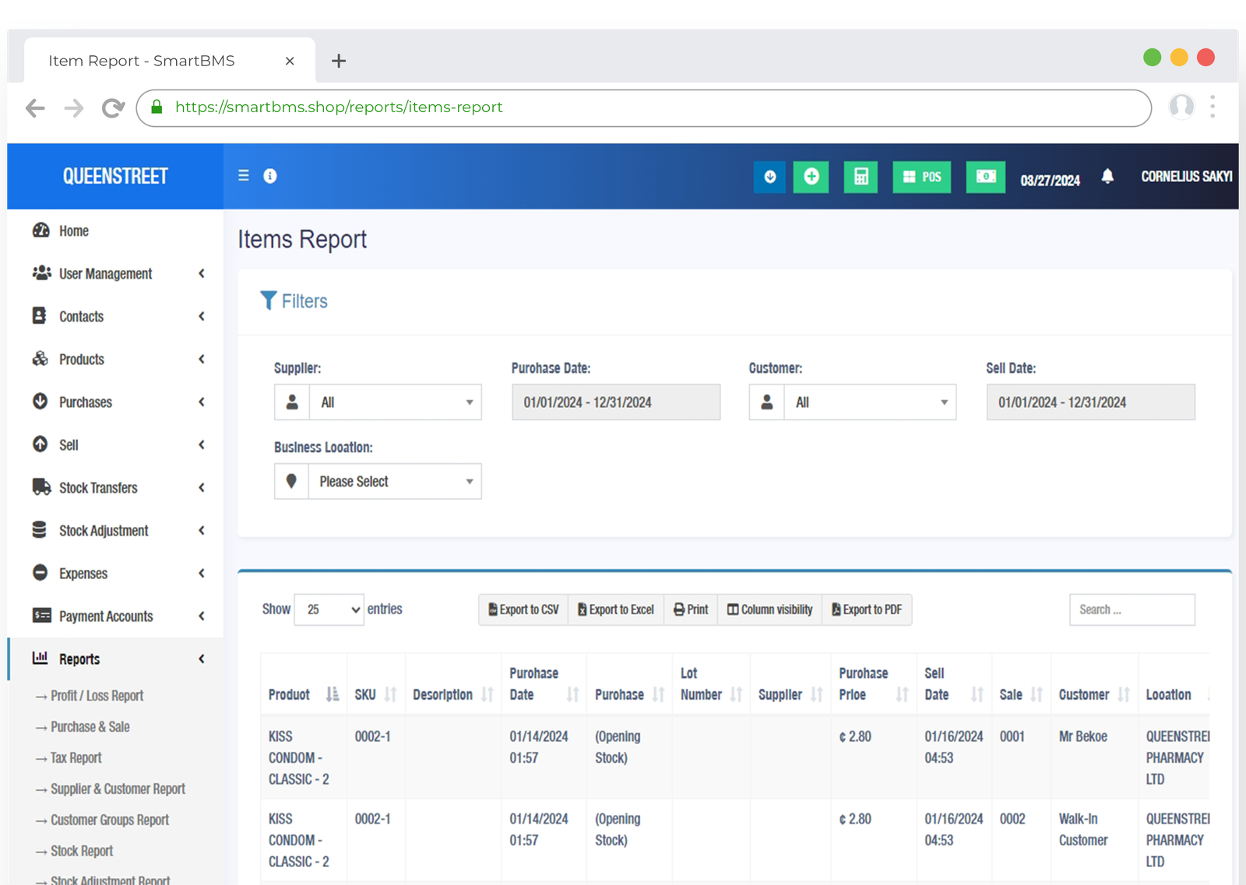
Task: Open the POS button
Action: tap(921, 177)
